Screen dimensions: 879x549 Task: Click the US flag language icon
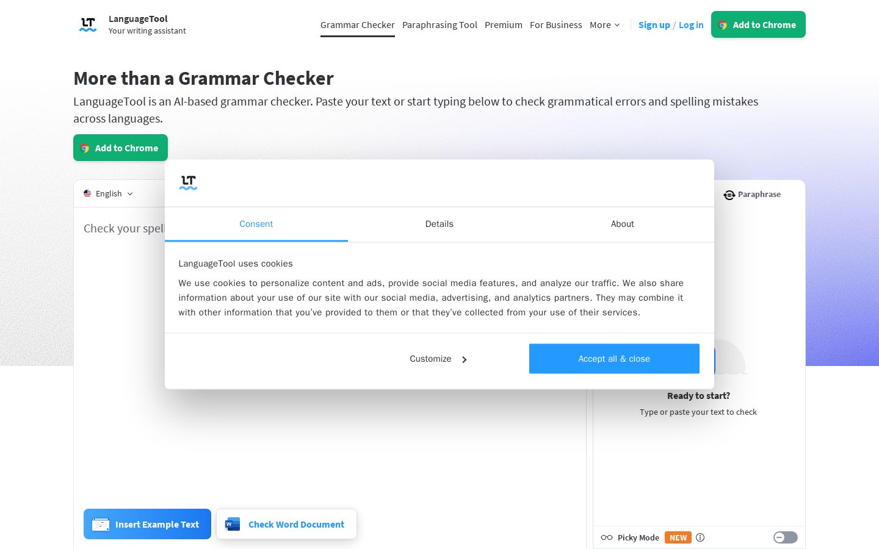(x=87, y=193)
